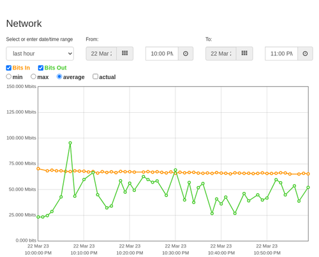Click the 'From:' label
This screenshot has height=257, width=319.
92,40
